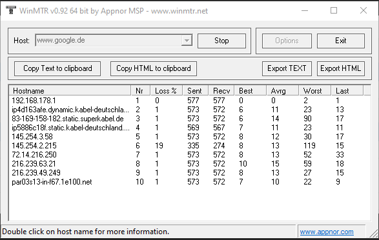Copy Text to clipboard
Screen dimensions: 379x240
57,68
